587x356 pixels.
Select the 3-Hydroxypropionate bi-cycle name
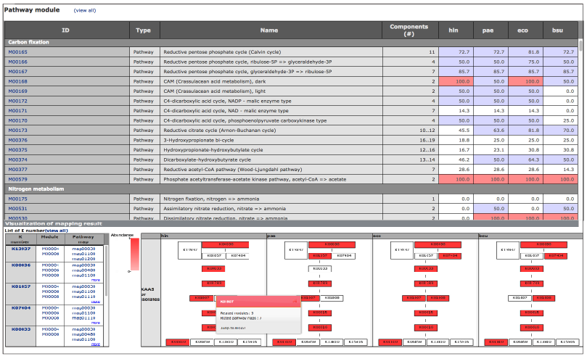tap(198, 140)
